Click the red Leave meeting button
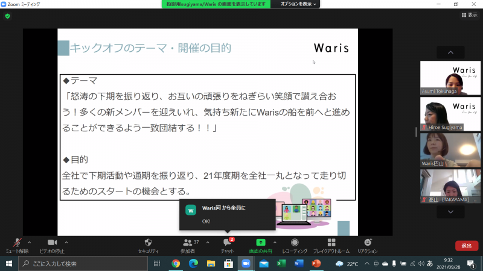Viewport: 483px width, 271px height. point(466,246)
